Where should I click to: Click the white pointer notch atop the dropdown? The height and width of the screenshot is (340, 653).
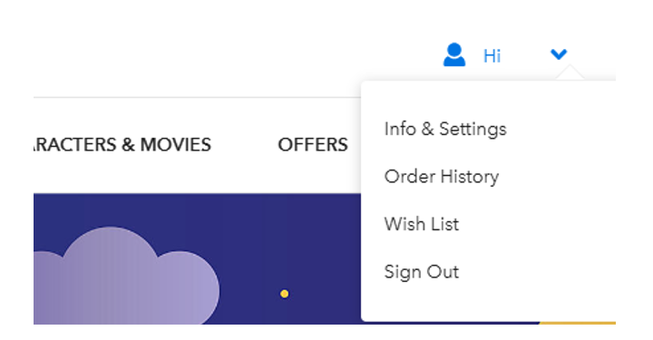pos(570,73)
